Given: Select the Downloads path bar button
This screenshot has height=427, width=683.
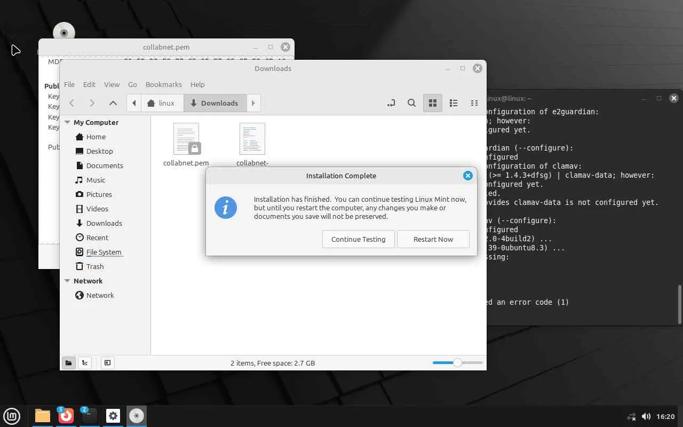Looking at the screenshot, I should pos(215,103).
